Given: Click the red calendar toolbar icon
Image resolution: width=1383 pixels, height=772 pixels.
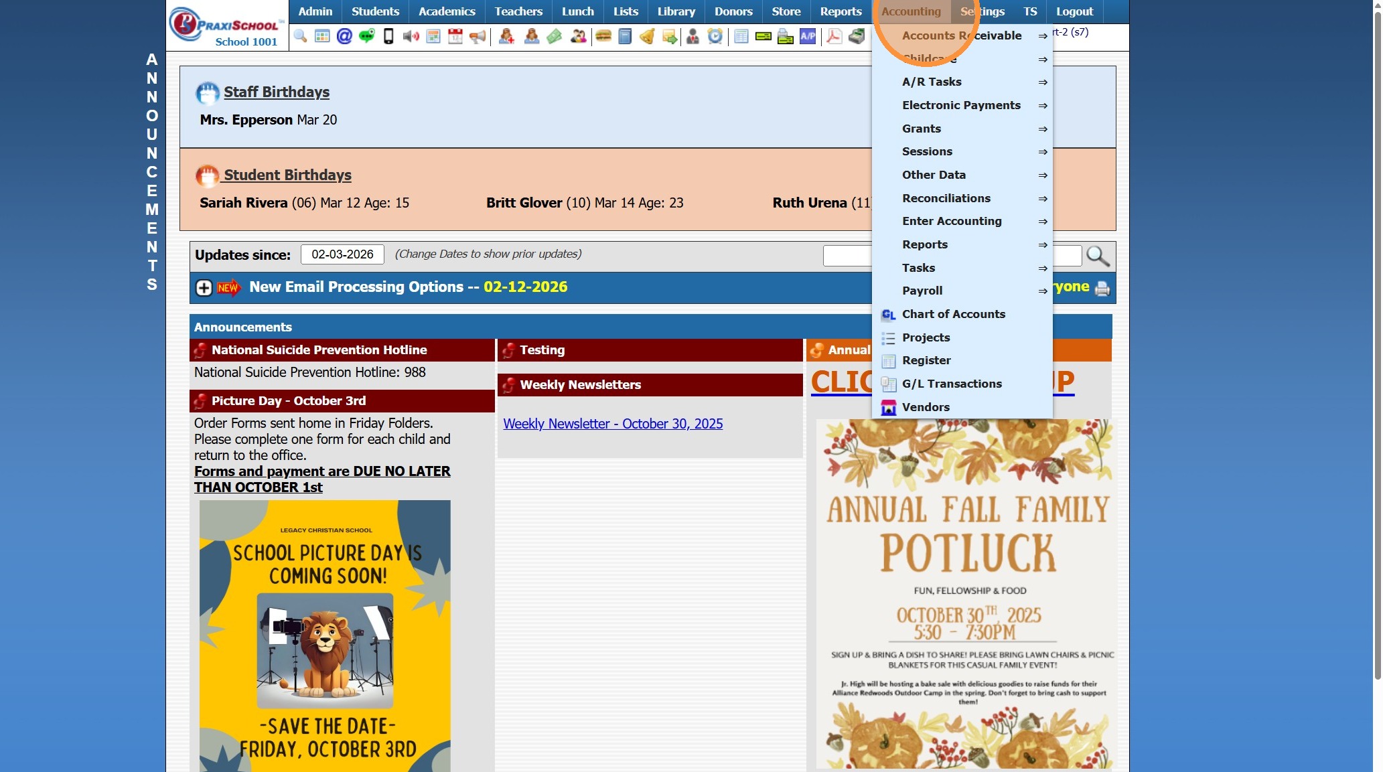Looking at the screenshot, I should [455, 36].
